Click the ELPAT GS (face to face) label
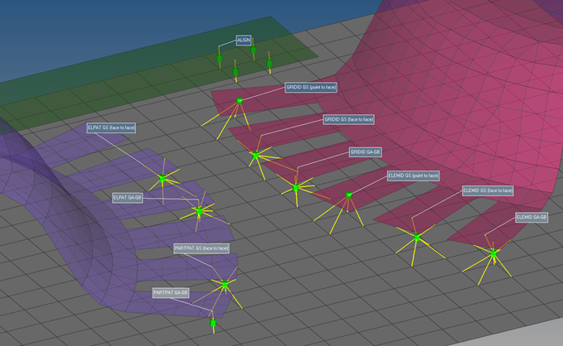Viewport: 563px width, 346px height. tap(111, 128)
